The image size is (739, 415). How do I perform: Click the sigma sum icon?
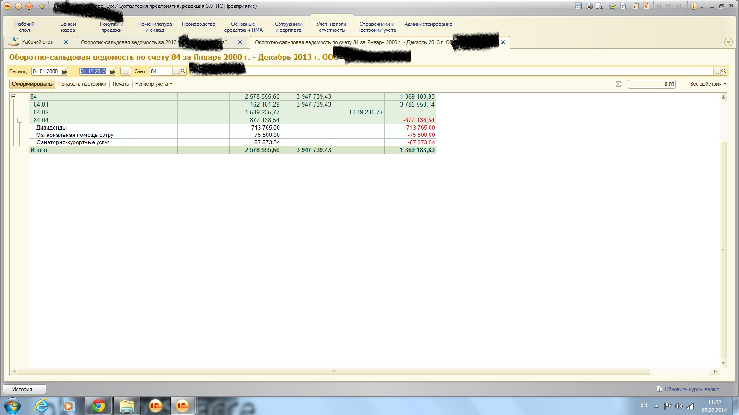pyautogui.click(x=618, y=84)
